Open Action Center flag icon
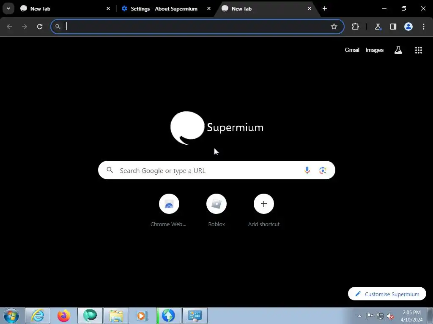This screenshot has width=433, height=324. tap(370, 316)
